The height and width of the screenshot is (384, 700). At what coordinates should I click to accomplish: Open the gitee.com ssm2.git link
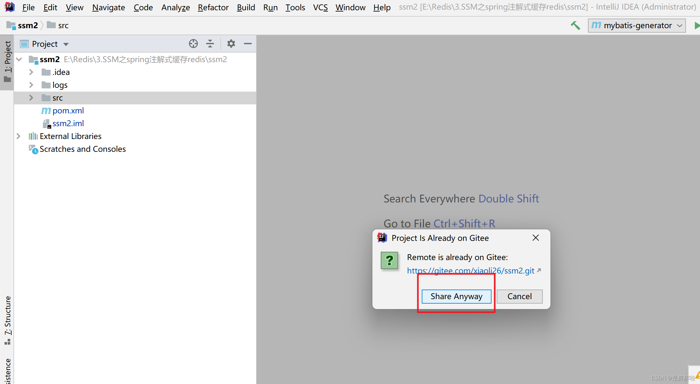pos(471,271)
